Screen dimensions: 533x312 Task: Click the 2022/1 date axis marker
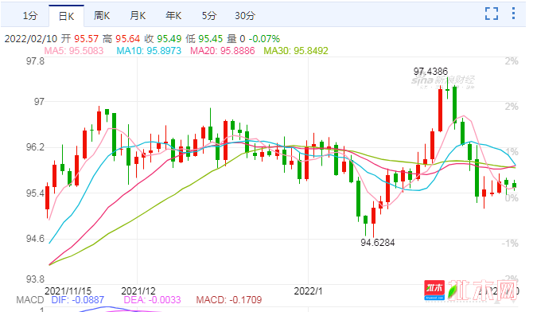pos(308,291)
